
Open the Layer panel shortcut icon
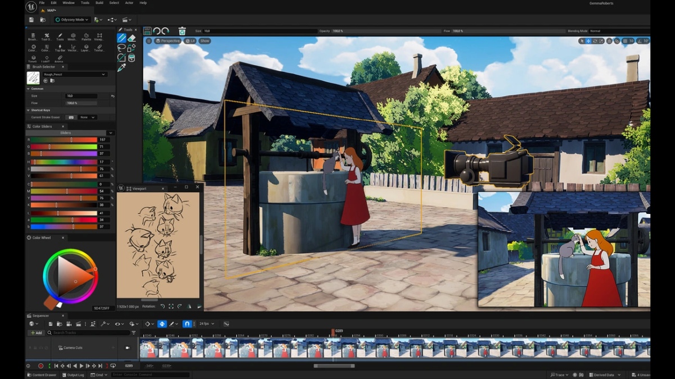(86, 48)
